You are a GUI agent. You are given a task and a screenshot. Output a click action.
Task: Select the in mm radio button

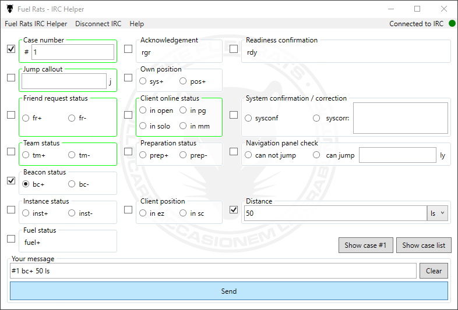pos(183,126)
